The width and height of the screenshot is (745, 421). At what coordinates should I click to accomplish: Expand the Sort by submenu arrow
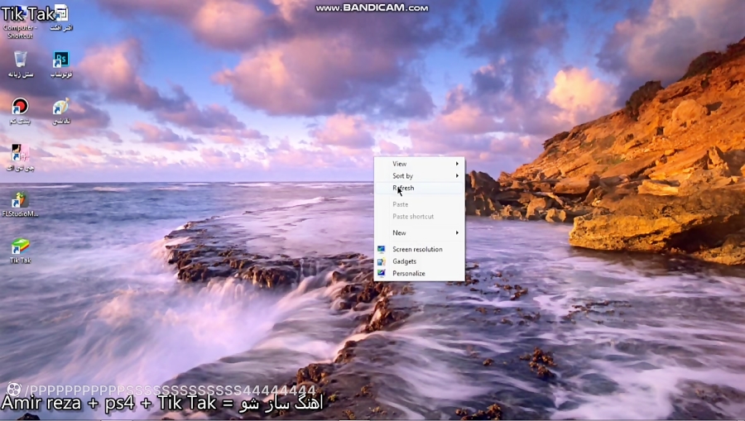tap(457, 175)
